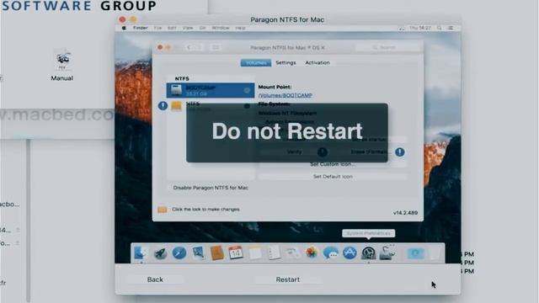This screenshot has height=303, width=539.
Task: Open System Preferences from the dock
Action: [x=369, y=253]
